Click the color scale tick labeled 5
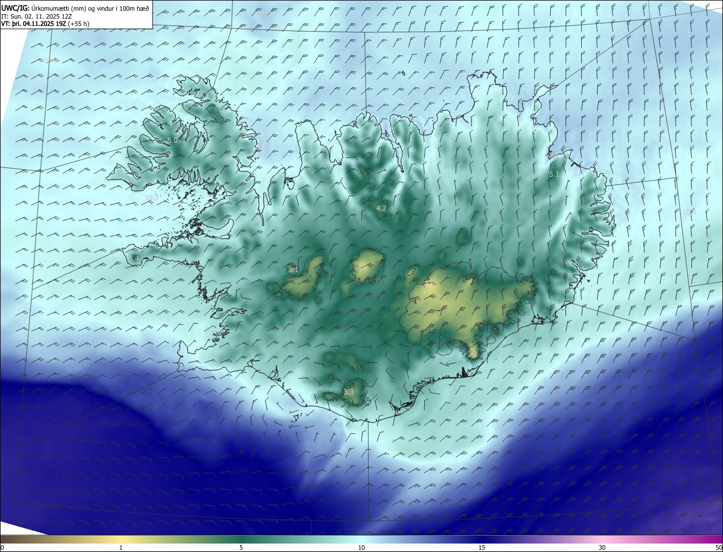Viewport: 723px width, 552px height. coord(241,547)
